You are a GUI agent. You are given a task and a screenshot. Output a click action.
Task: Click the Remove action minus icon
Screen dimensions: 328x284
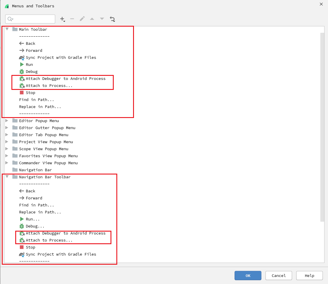[72, 19]
